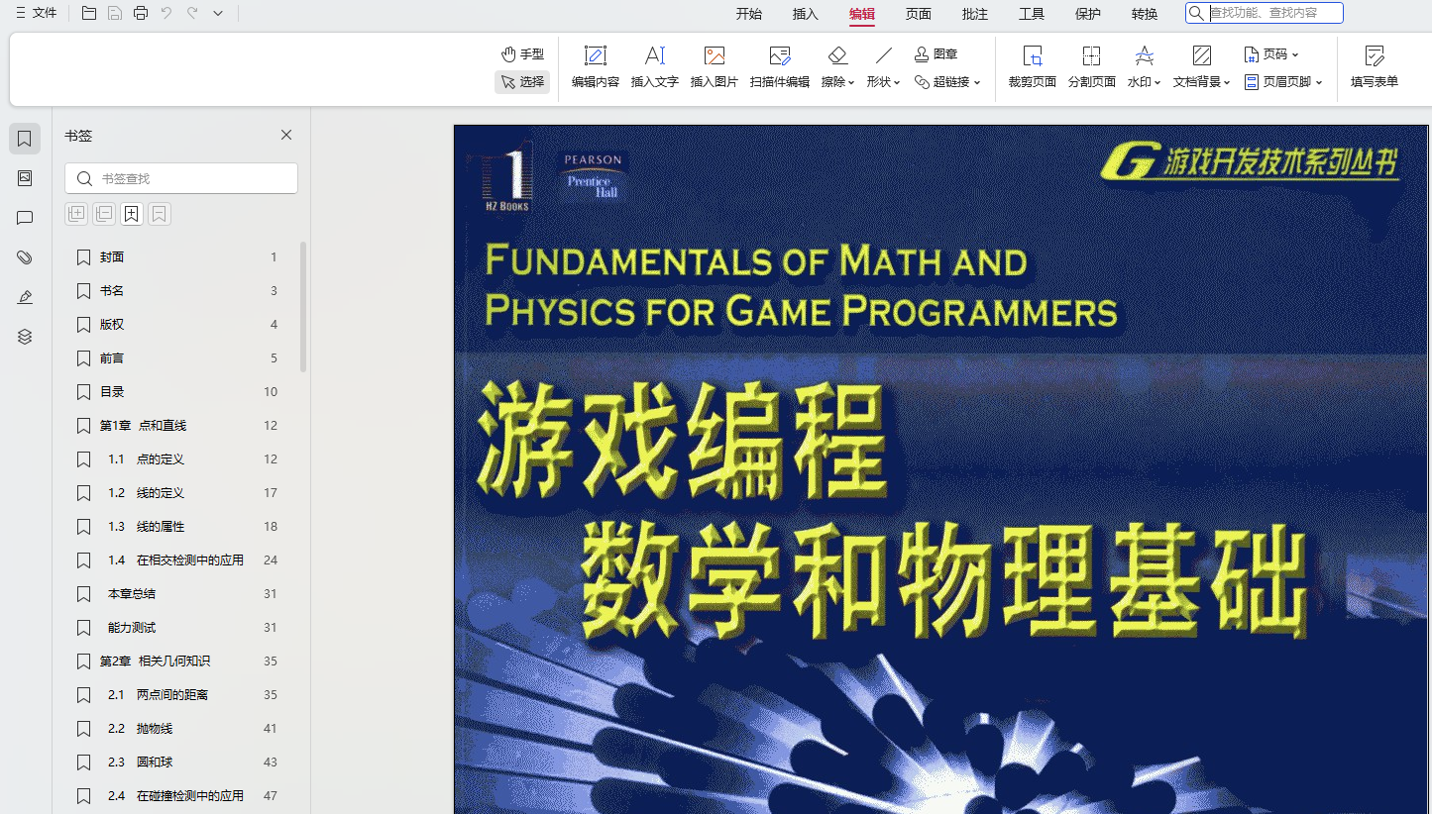Click the search functions input field

[x=1265, y=13]
